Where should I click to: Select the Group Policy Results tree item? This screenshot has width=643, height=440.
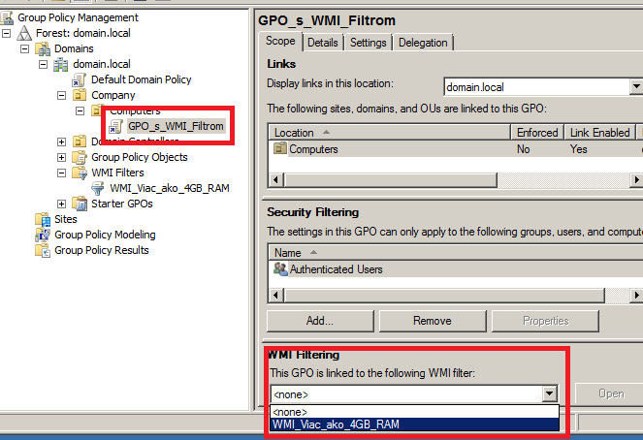101,250
